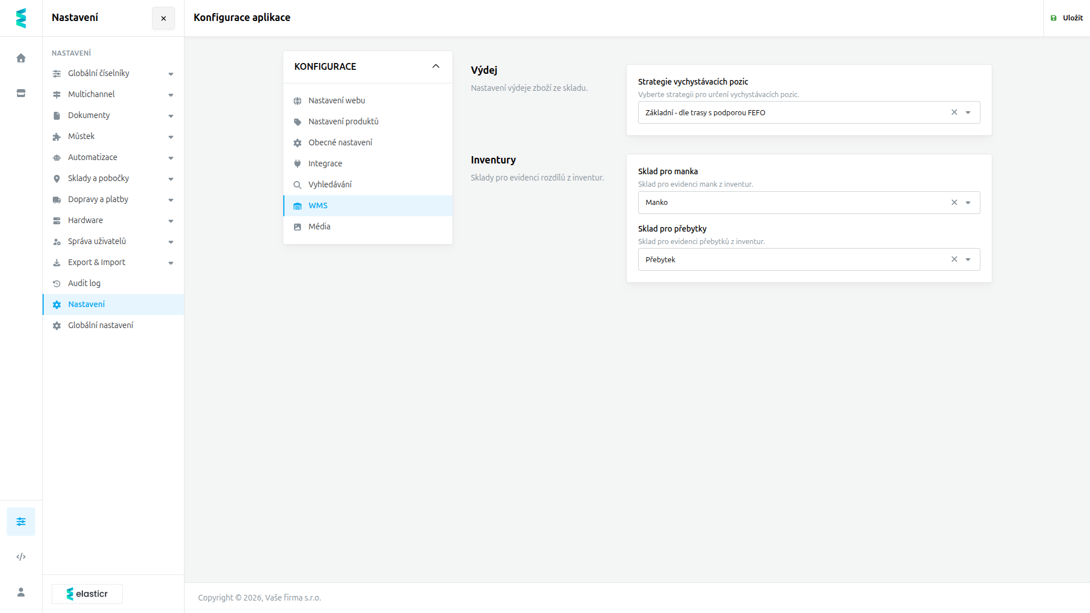Click the Globální číselníky sliders icon
1090x613 pixels.
click(x=57, y=74)
